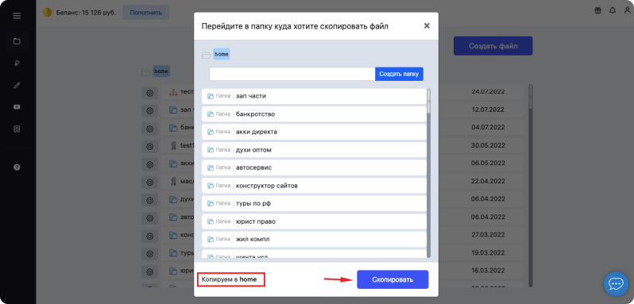
Task: Click the test1 file row in background
Action: tap(342, 146)
